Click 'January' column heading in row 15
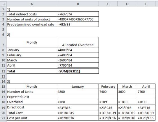Screen dimensions: 158x122 78,87
